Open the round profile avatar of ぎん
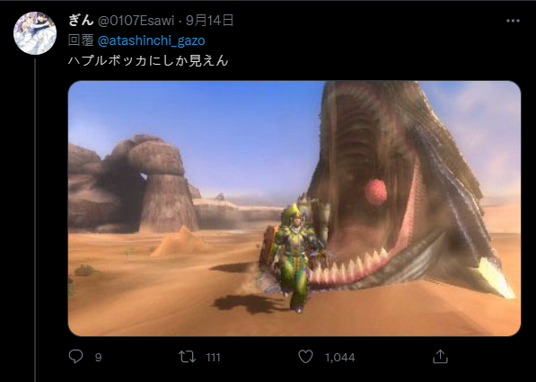This screenshot has height=382, width=536. pos(35,33)
